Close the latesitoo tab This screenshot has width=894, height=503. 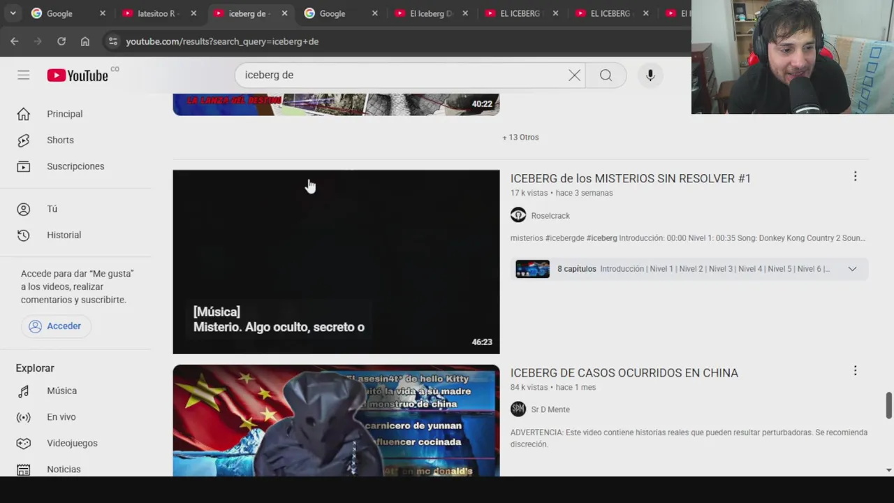point(193,13)
